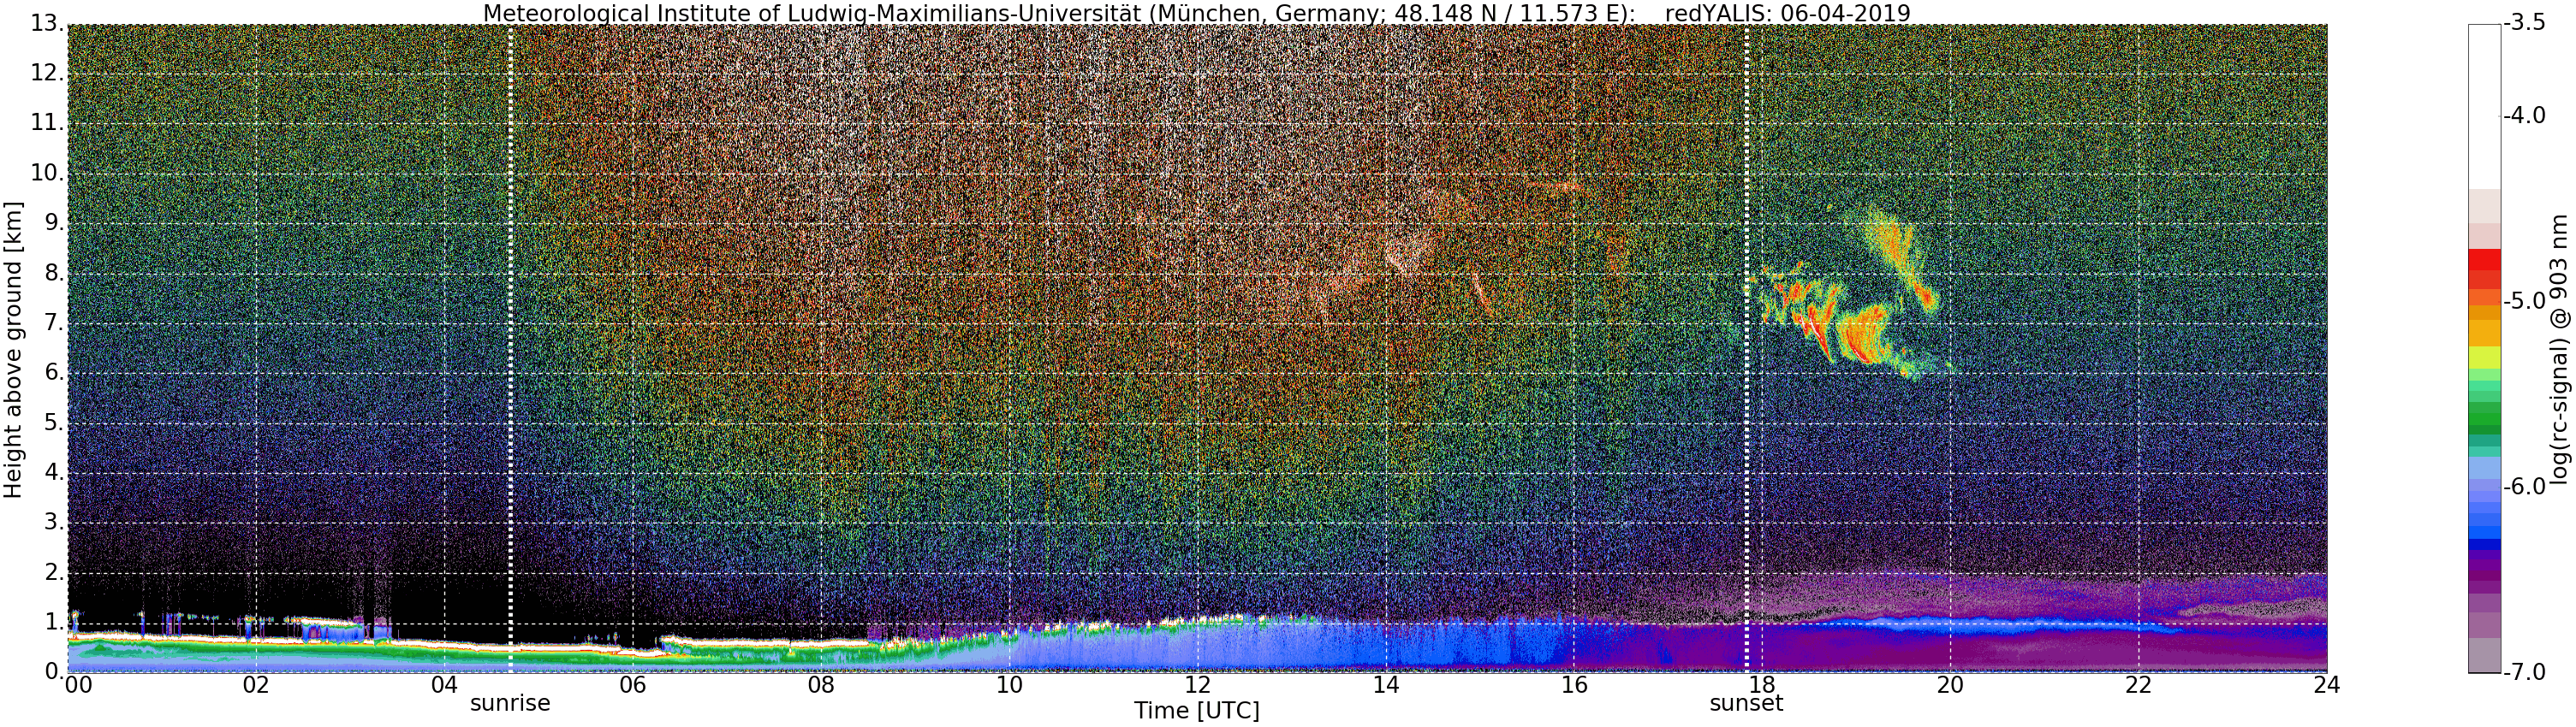Click the time-axis tick label '02'
The width and height of the screenshot is (2576, 727).
[257, 685]
